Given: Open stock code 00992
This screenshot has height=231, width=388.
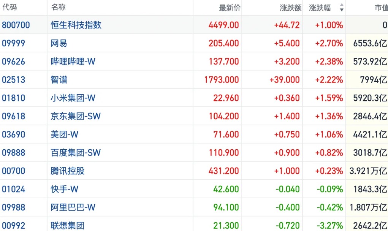Looking at the screenshot, I should (x=14, y=226).
